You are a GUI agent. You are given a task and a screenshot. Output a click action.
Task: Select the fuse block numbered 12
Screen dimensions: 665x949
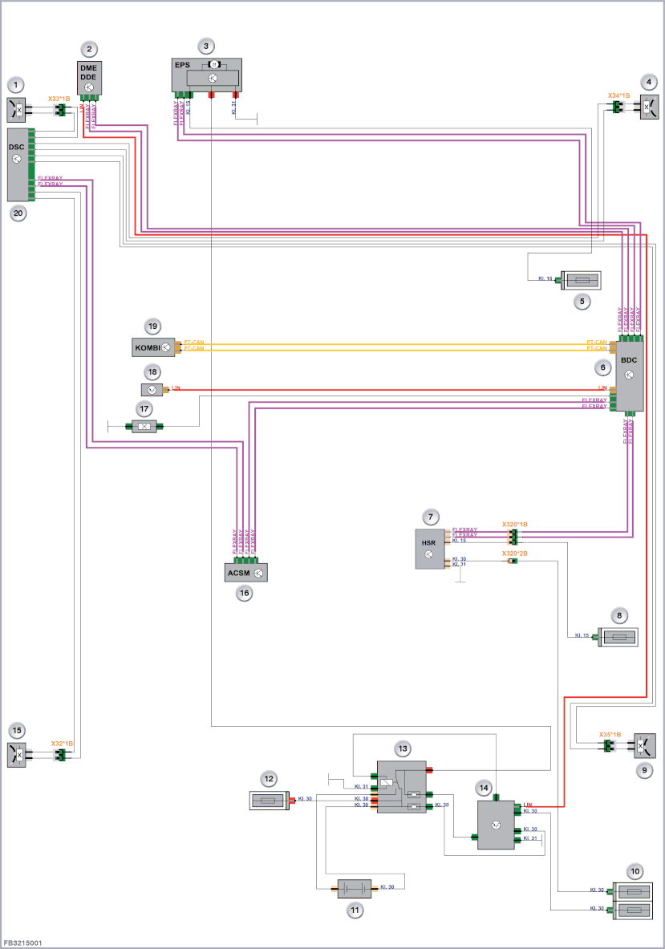(x=270, y=800)
